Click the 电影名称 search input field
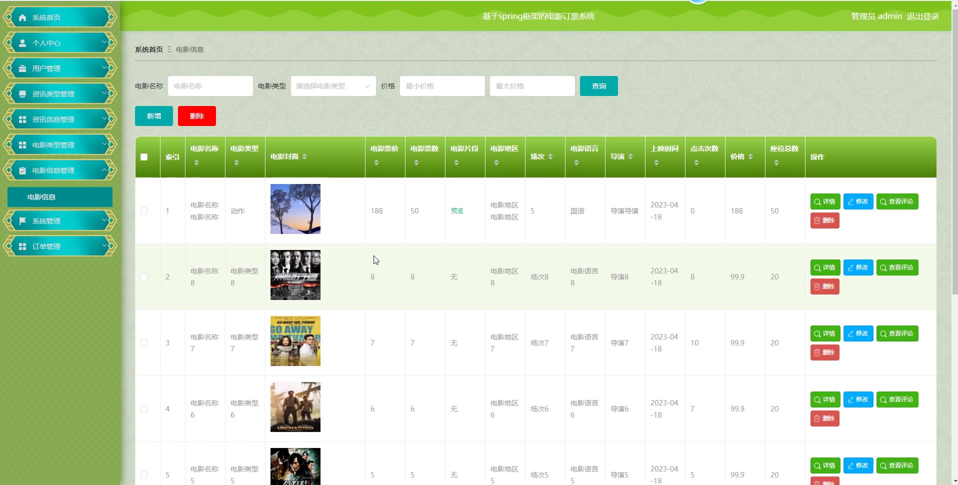Viewport: 958px width, 485px height. (x=210, y=86)
